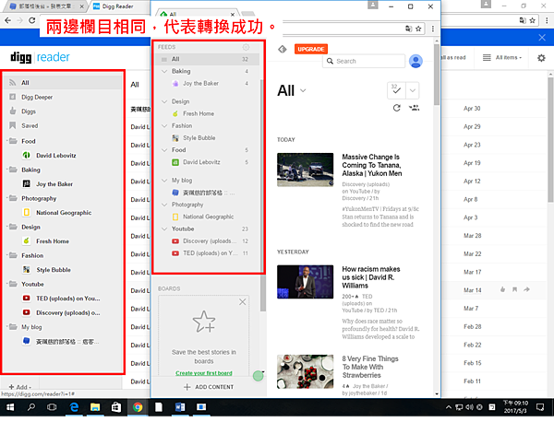Collapse the Baking category in Feedly
Screen dimensions: 554x422
(x=164, y=71)
